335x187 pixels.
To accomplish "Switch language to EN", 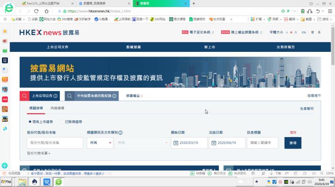I will pos(304,32).
